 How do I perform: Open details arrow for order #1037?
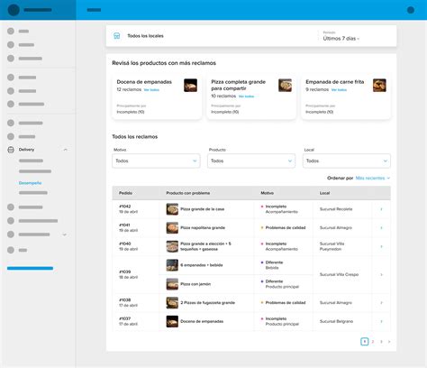381,321
